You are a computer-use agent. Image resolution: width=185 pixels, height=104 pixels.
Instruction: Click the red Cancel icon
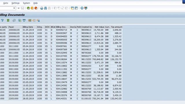(x=36, y=8)
